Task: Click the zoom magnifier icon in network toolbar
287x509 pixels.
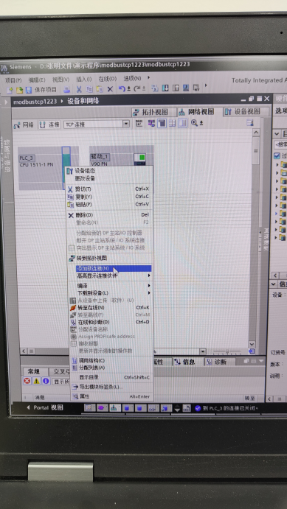Action: pyautogui.click(x=194, y=123)
